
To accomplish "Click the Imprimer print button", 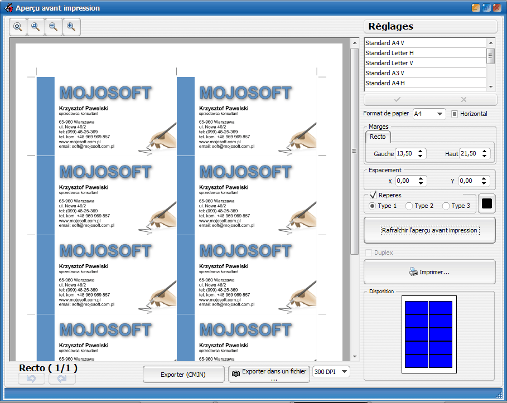I will (x=429, y=272).
